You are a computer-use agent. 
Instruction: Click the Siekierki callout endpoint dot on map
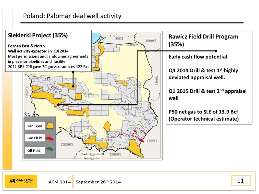pyautogui.click(x=73, y=86)
